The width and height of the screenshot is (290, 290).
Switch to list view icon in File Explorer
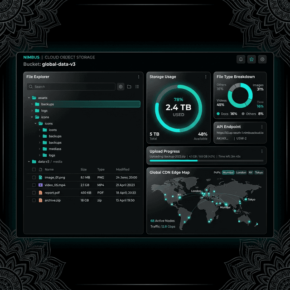pos(137,87)
